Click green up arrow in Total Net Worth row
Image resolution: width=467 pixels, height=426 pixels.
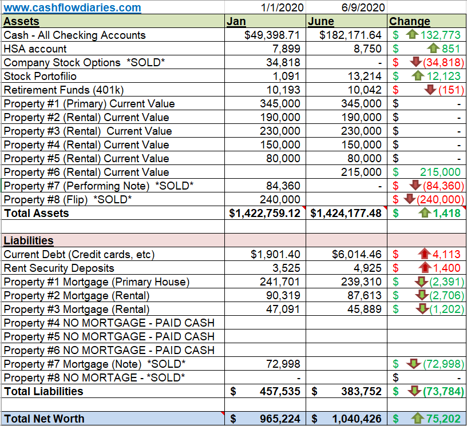(418, 418)
